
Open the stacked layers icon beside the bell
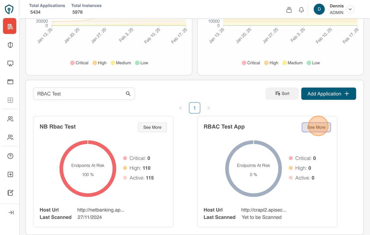(x=289, y=10)
